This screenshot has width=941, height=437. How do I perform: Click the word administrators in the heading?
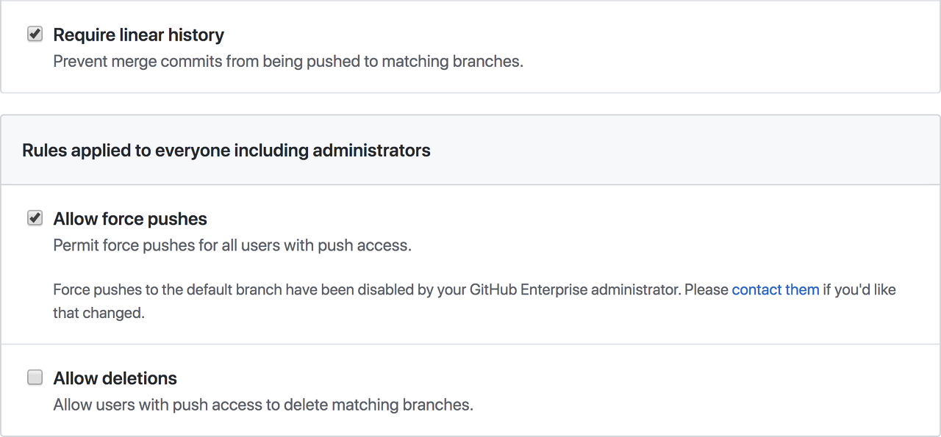coord(371,151)
